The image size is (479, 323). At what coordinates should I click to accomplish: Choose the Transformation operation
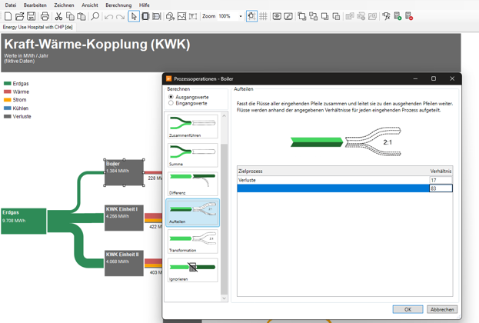pos(192,241)
